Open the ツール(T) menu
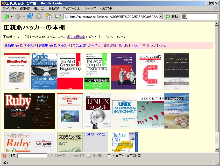 click(90, 9)
